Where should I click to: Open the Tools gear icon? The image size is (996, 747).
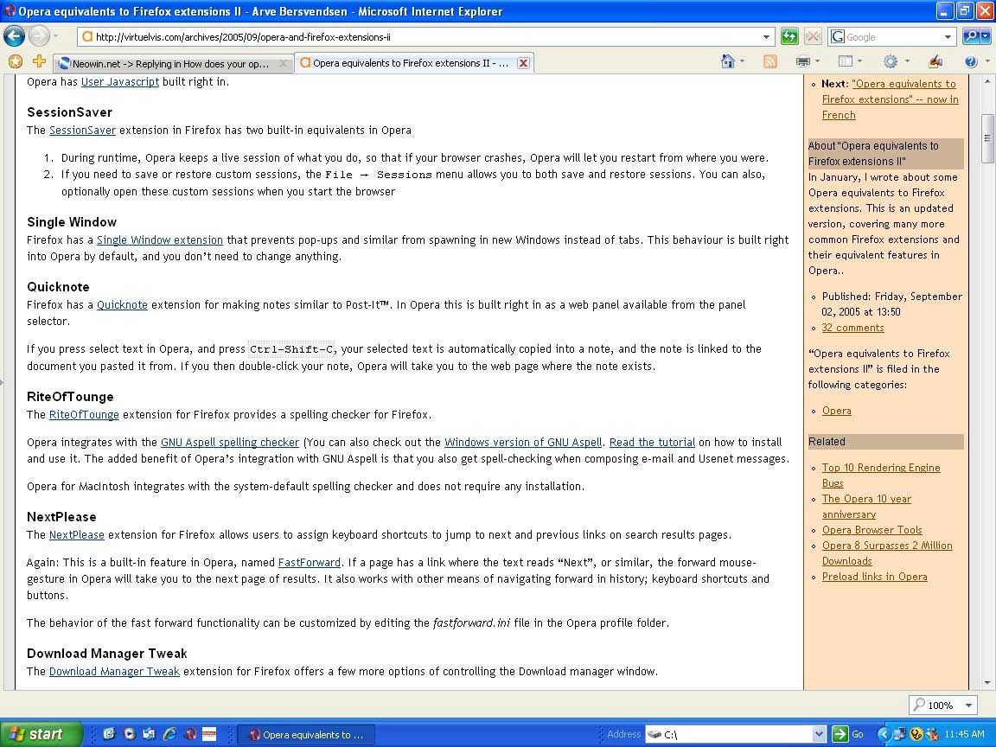point(891,61)
